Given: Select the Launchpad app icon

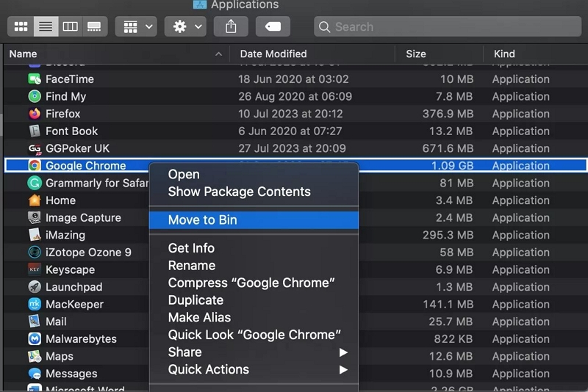Looking at the screenshot, I should point(35,287).
